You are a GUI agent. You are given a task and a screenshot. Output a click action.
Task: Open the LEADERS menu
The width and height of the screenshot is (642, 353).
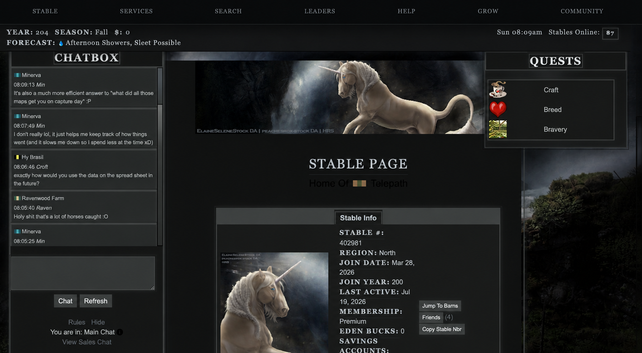click(320, 11)
